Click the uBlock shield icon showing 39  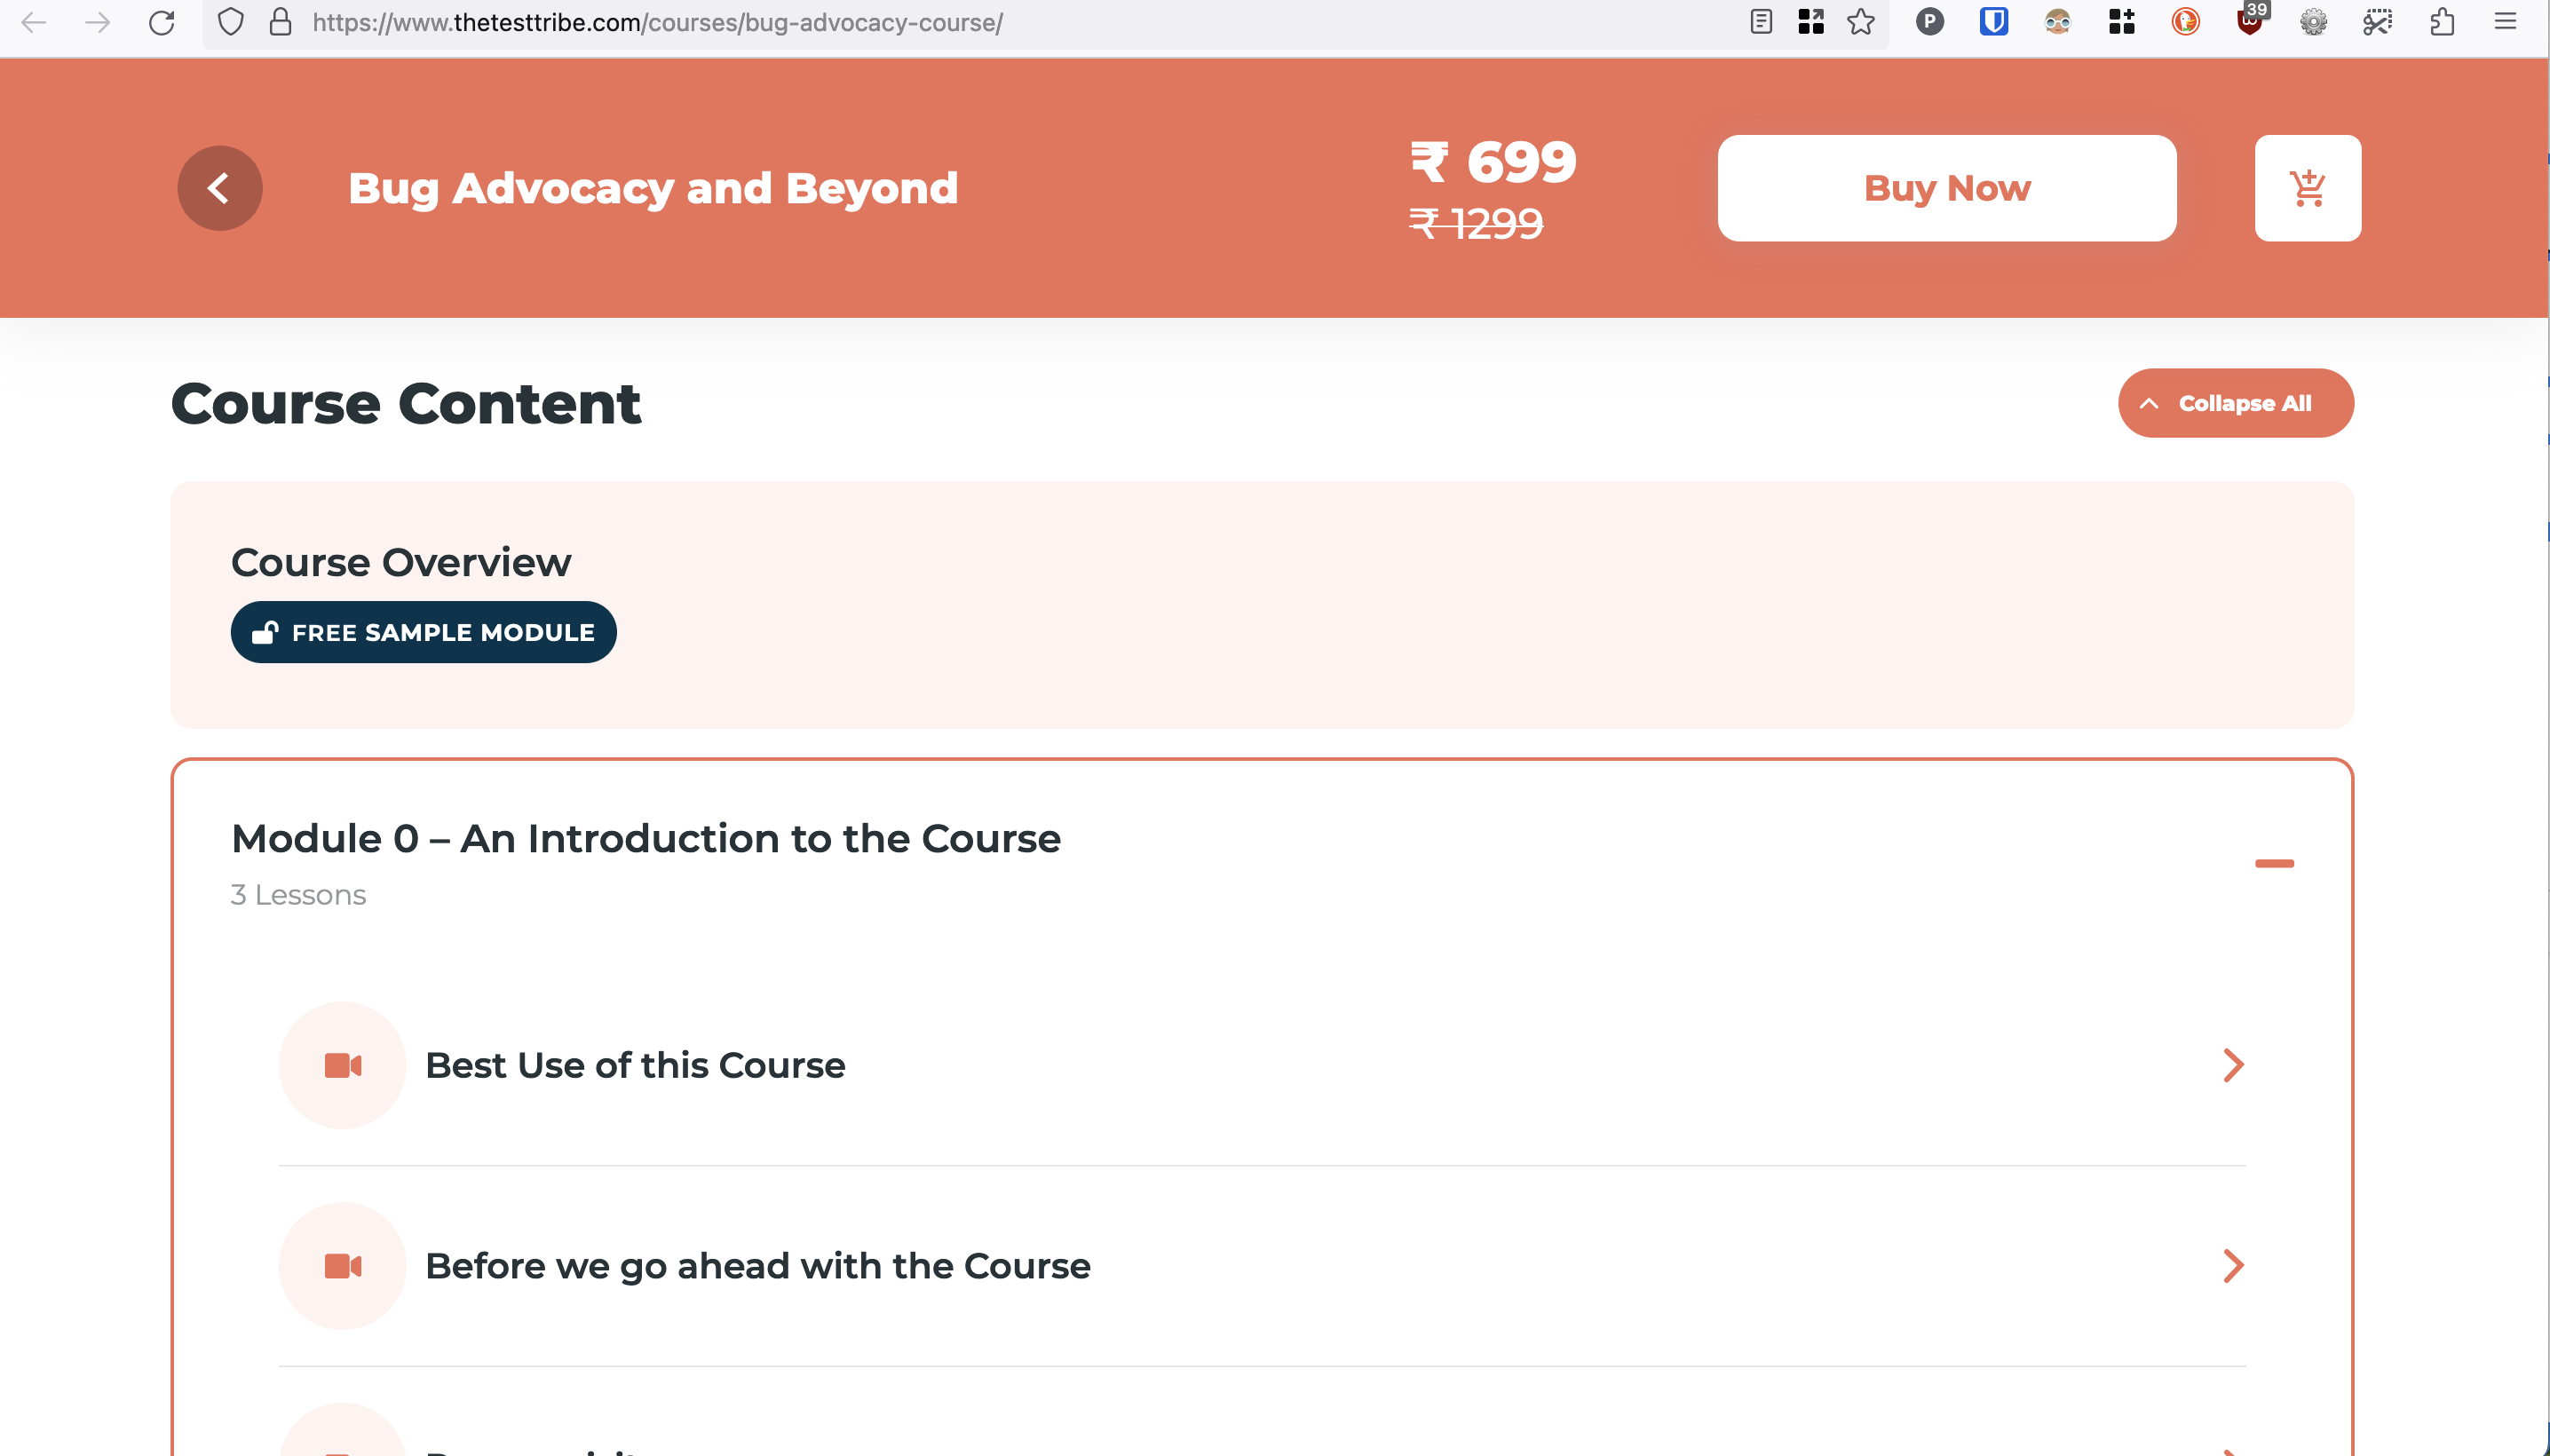click(x=2249, y=20)
